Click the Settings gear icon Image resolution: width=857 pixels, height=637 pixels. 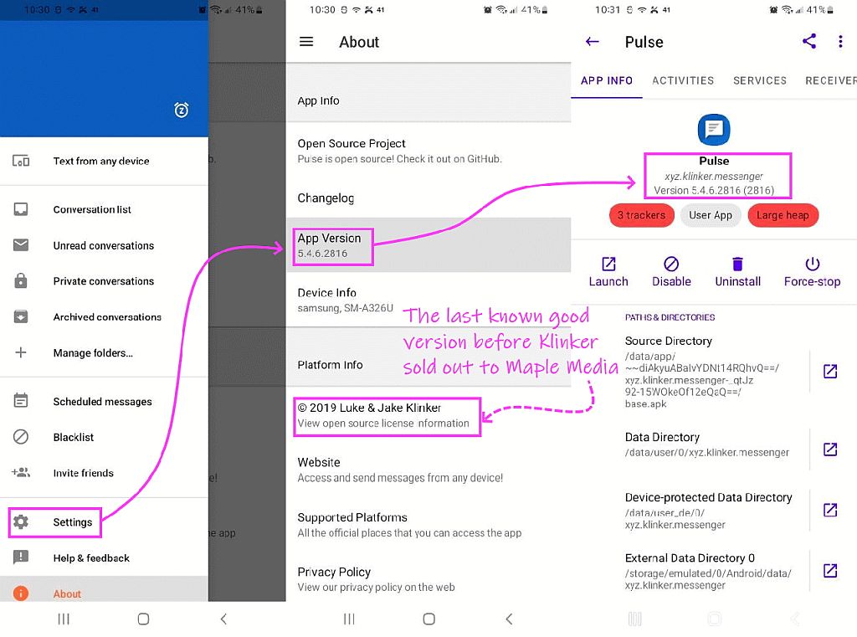21,521
